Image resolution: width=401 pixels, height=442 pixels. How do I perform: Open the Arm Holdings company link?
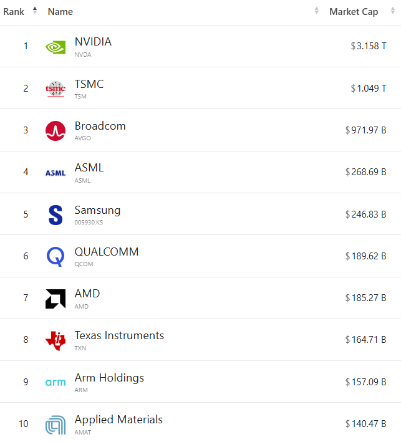(x=109, y=378)
